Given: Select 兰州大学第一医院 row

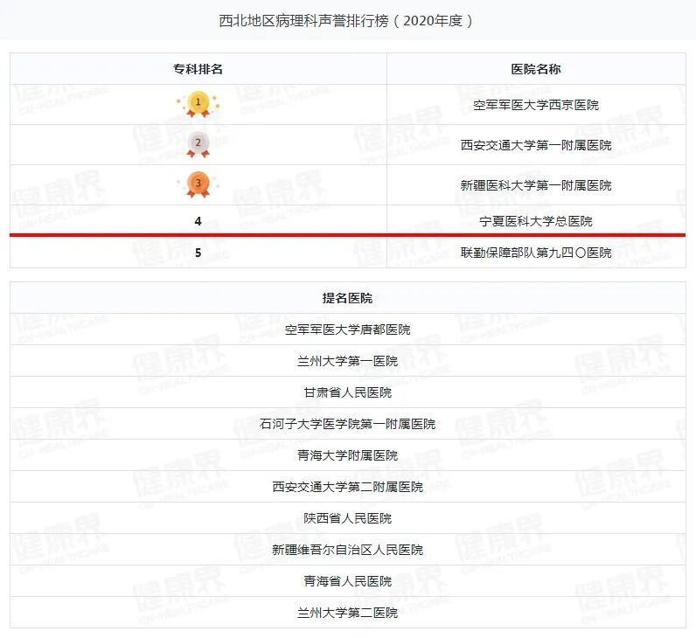Looking at the screenshot, I should [x=347, y=361].
